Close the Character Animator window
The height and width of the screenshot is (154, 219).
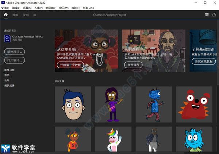coord(215,3)
